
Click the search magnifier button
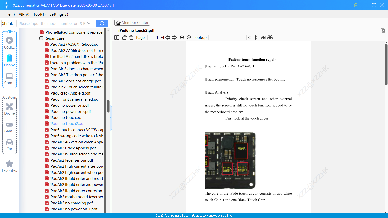[x=102, y=23]
